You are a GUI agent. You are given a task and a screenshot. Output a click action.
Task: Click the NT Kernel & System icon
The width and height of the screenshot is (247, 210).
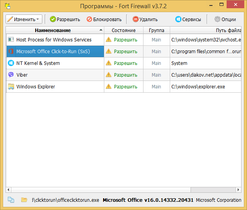(x=11, y=63)
